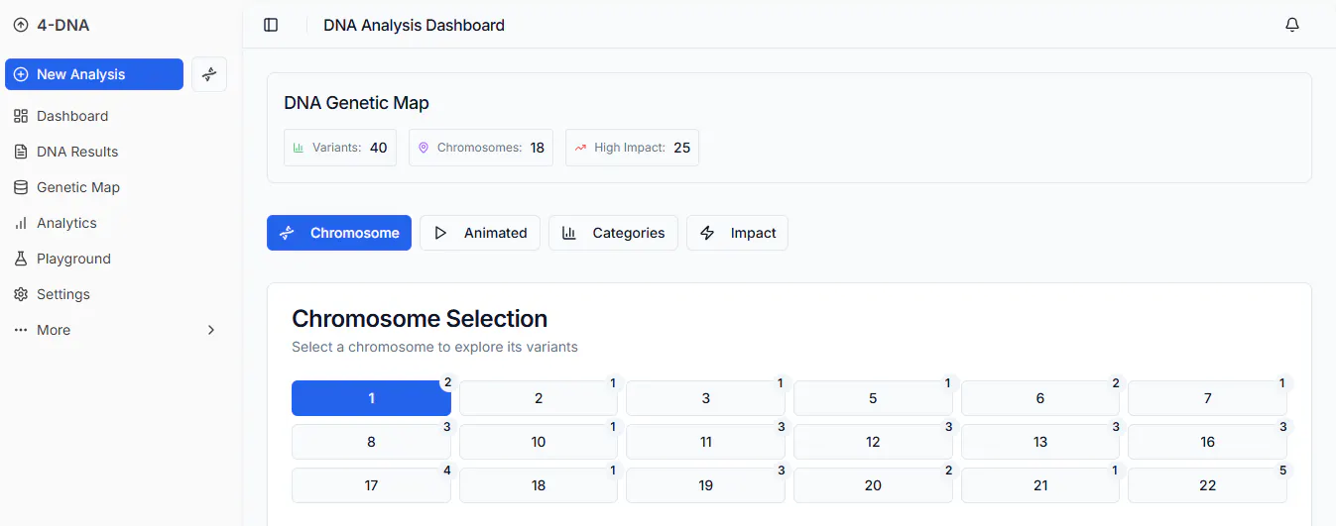Viewport: 1336px width, 526px height.
Task: Open notifications bell icon
Action: tap(1292, 25)
